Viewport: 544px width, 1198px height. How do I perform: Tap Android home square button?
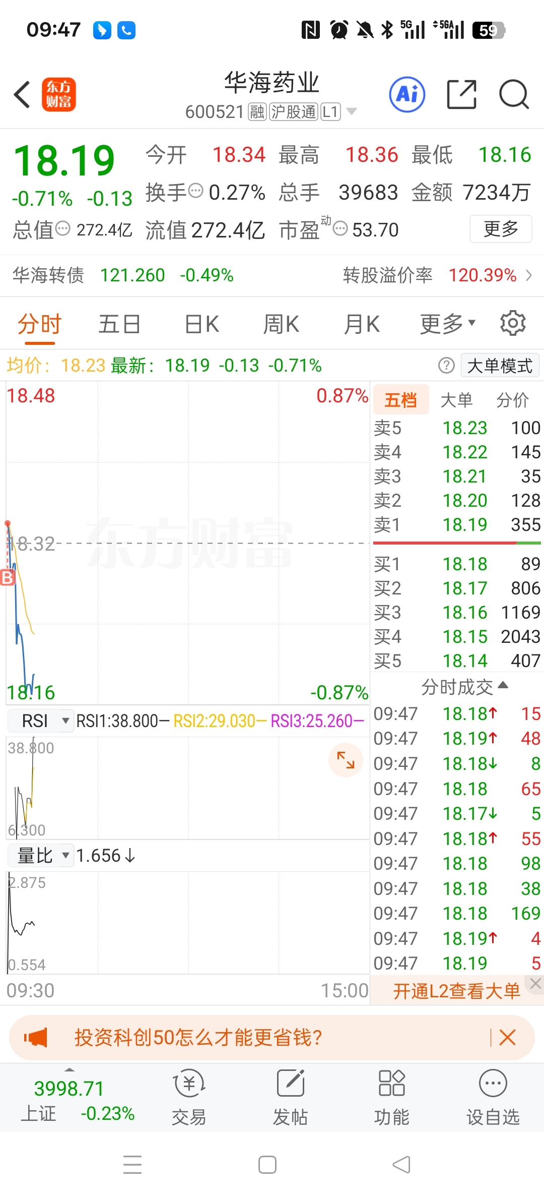(x=267, y=1165)
